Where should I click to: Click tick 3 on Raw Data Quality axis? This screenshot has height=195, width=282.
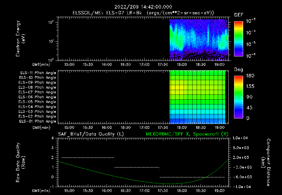pos(53,148)
